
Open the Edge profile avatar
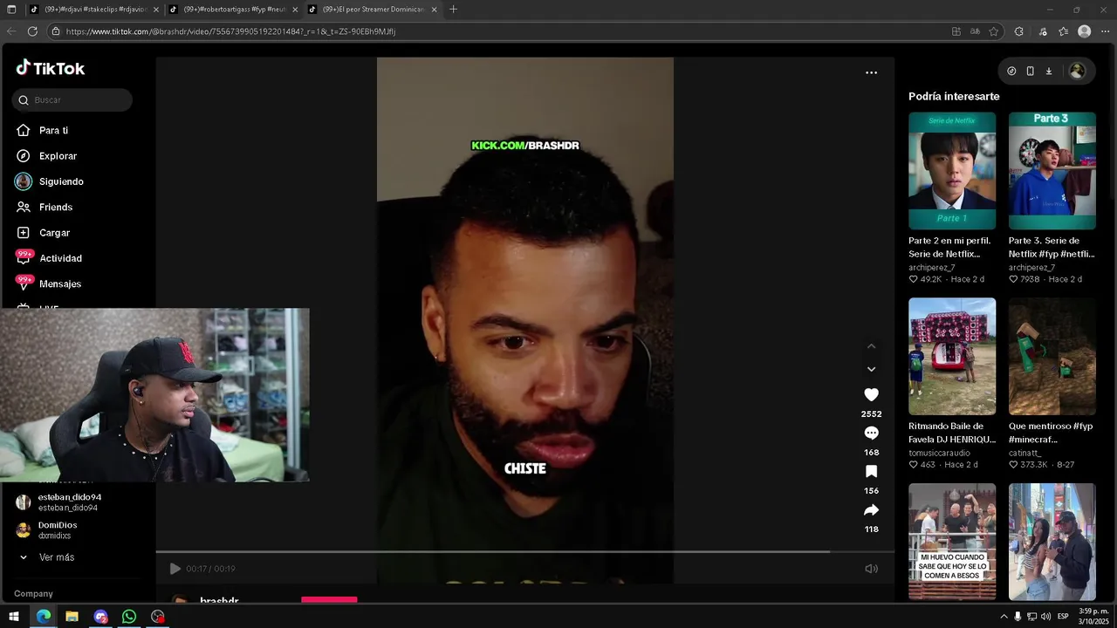(1084, 31)
